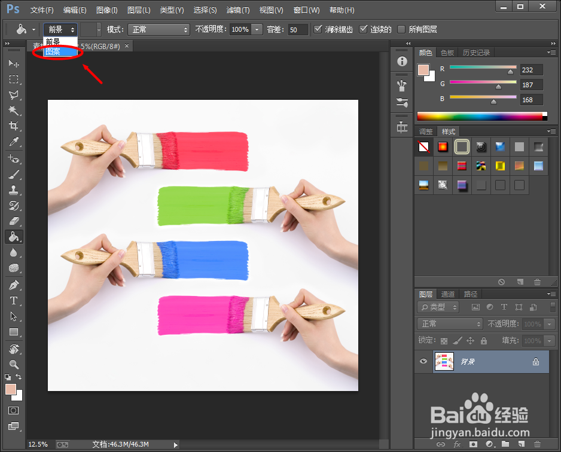This screenshot has height=452, width=561.
Task: Select the Rectangular Marquee tool
Action: [14, 79]
